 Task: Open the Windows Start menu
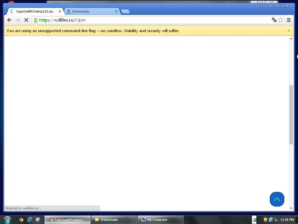(7, 220)
